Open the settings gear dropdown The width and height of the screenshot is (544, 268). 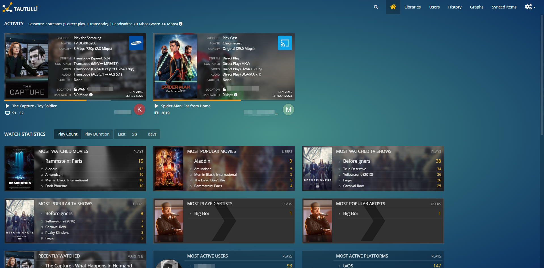(x=530, y=7)
